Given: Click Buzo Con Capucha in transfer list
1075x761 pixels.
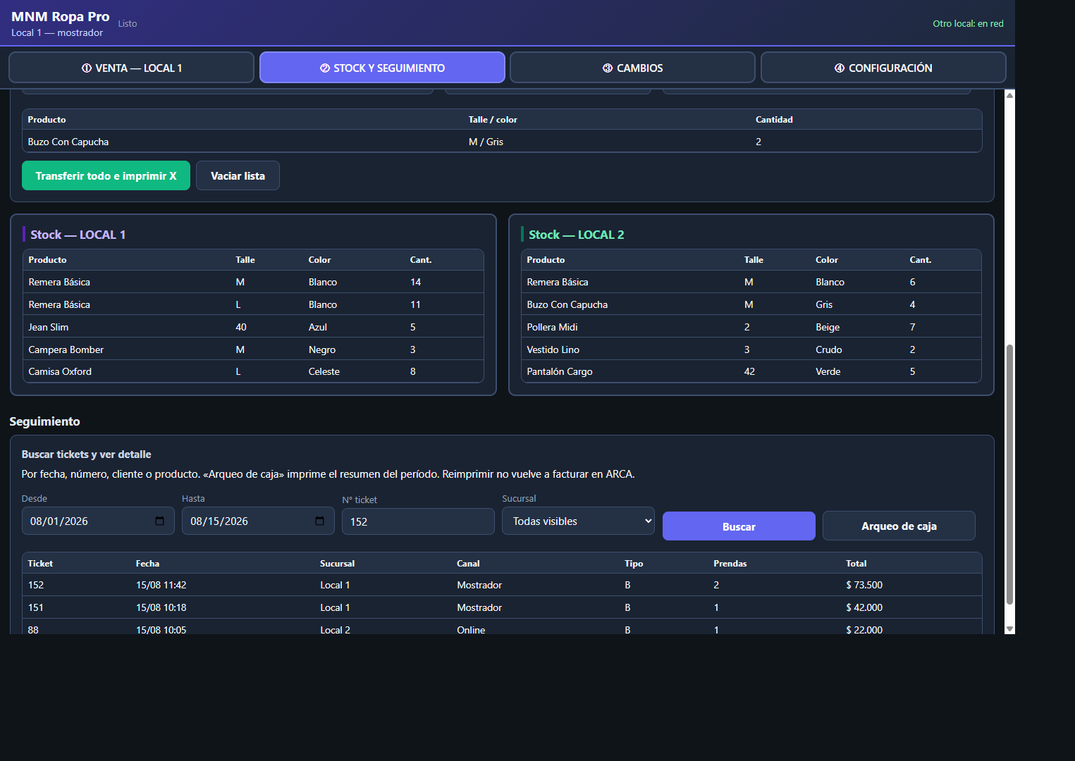Looking at the screenshot, I should pyautogui.click(x=68, y=142).
